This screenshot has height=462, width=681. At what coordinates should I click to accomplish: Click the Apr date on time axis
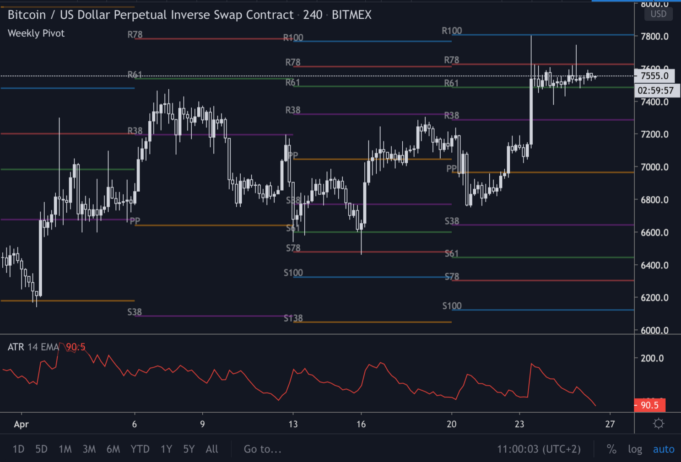tap(21, 424)
